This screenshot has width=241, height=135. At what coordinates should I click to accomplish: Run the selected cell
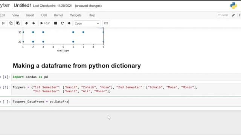click(x=45, y=23)
